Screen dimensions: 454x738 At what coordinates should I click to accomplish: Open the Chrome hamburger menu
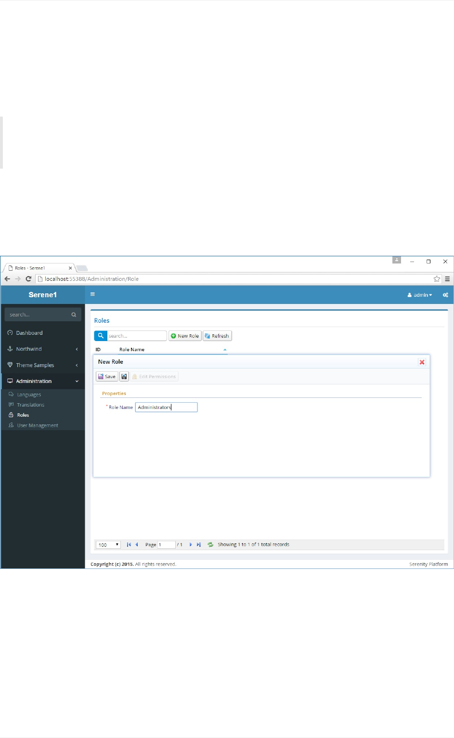point(447,279)
